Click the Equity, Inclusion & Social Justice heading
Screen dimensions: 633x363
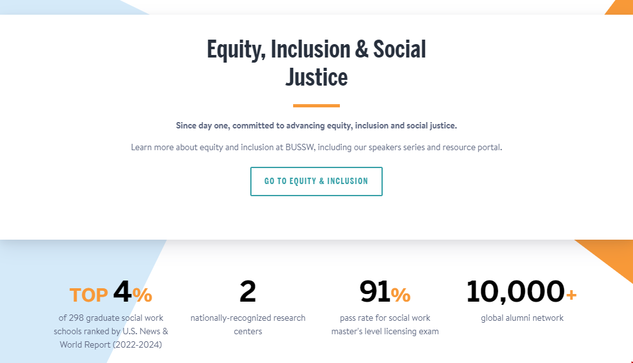tap(316, 63)
